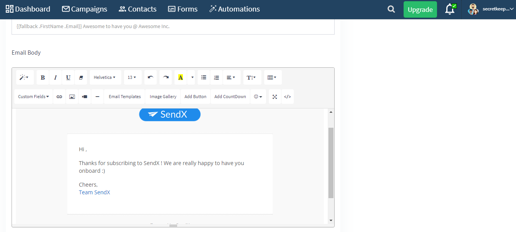The width and height of the screenshot is (516, 232).
Task: Click the SendX logo in the email body
Action: point(170,115)
